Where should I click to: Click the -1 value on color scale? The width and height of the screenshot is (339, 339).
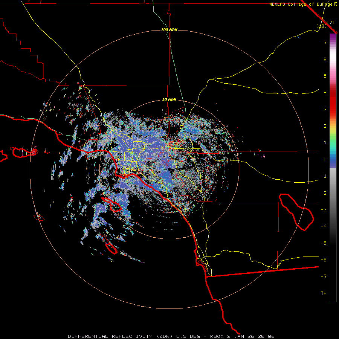pyautogui.click(x=324, y=176)
